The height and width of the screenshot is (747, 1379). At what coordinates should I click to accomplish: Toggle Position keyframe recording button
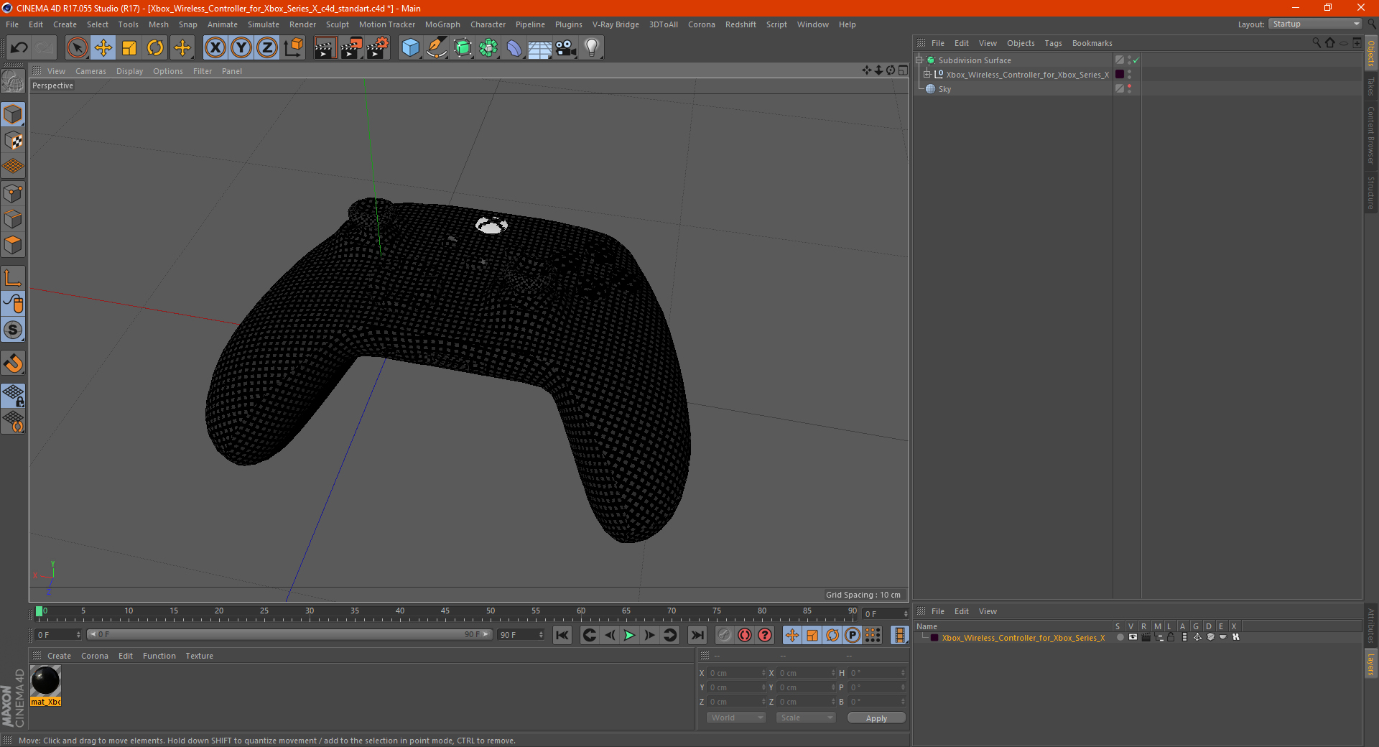pyautogui.click(x=791, y=635)
